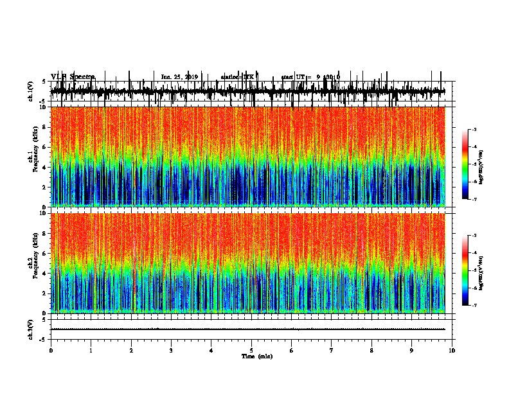The width and height of the screenshot is (509, 393).
Task: Click time axis tick label "10"
Action: (x=452, y=351)
